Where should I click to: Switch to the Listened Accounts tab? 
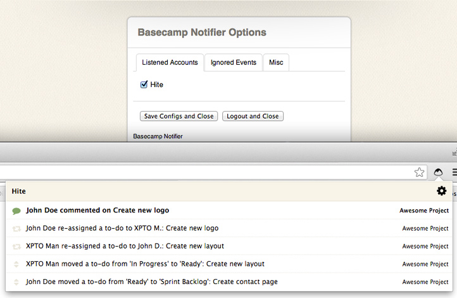(x=170, y=63)
